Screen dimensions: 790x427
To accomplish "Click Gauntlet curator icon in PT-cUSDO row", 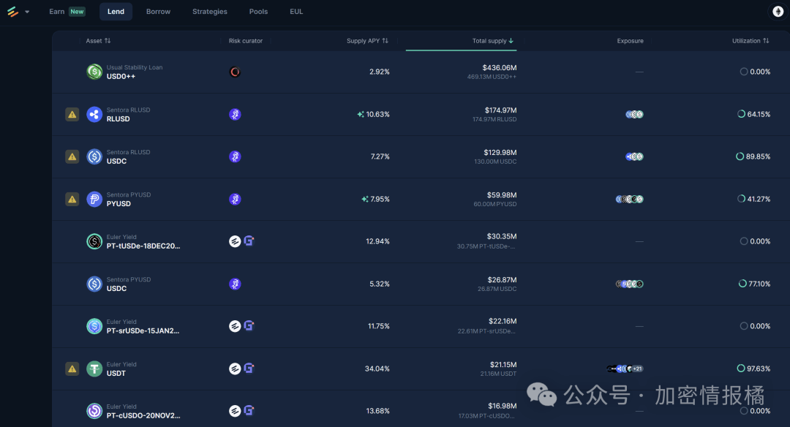I will coord(249,410).
